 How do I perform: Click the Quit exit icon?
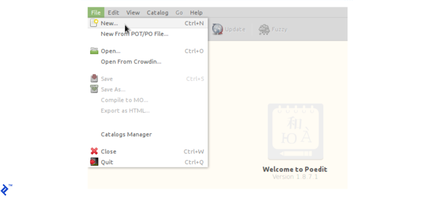[x=94, y=162]
